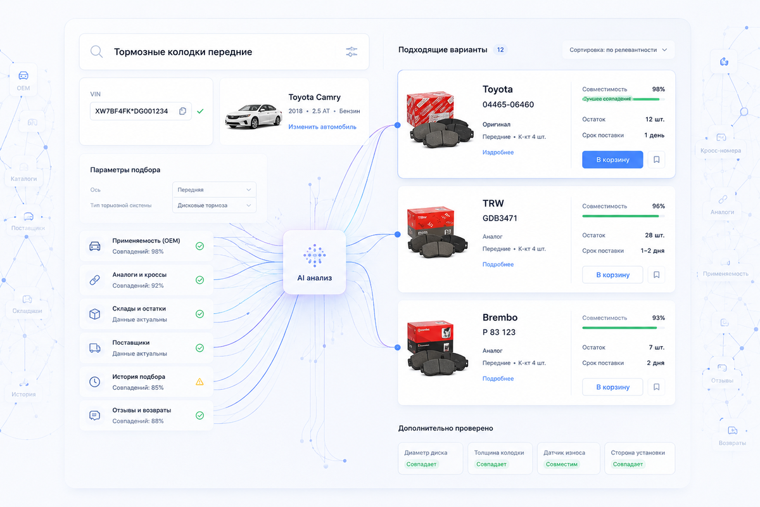Bookmark the Toyota 04465-06460 brake pads
Viewport: 760px width, 507px height.
[657, 160]
